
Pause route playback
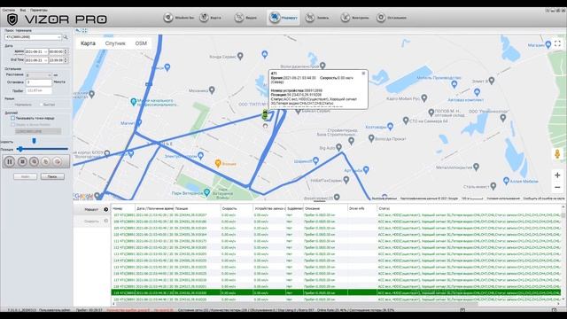pos(10,161)
